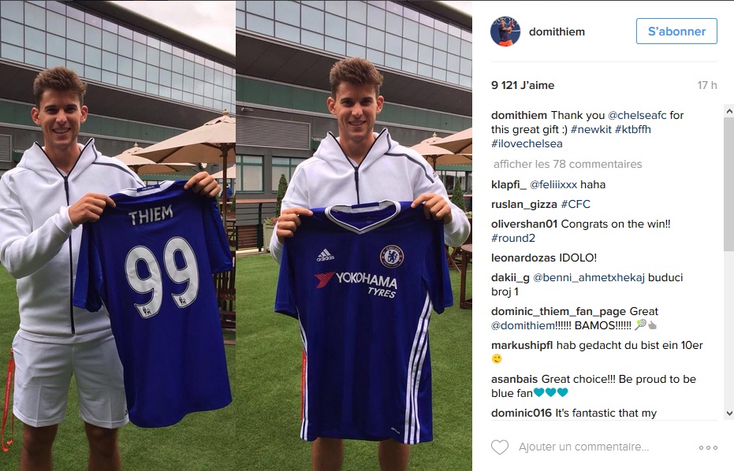View the 9 121 J'aime likes list
Viewport: 734px width, 471px height.
(x=523, y=85)
